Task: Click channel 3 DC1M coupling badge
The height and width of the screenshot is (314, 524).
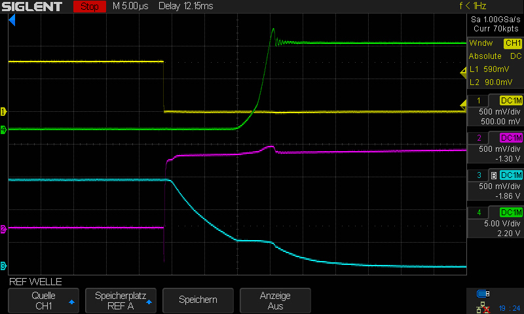Action: (x=511, y=175)
